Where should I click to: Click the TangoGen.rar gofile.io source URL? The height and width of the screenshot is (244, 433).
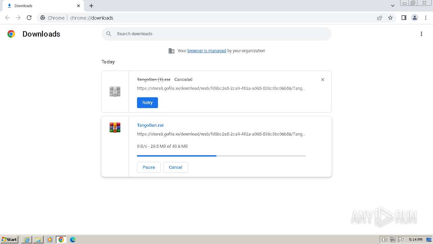[221, 134]
